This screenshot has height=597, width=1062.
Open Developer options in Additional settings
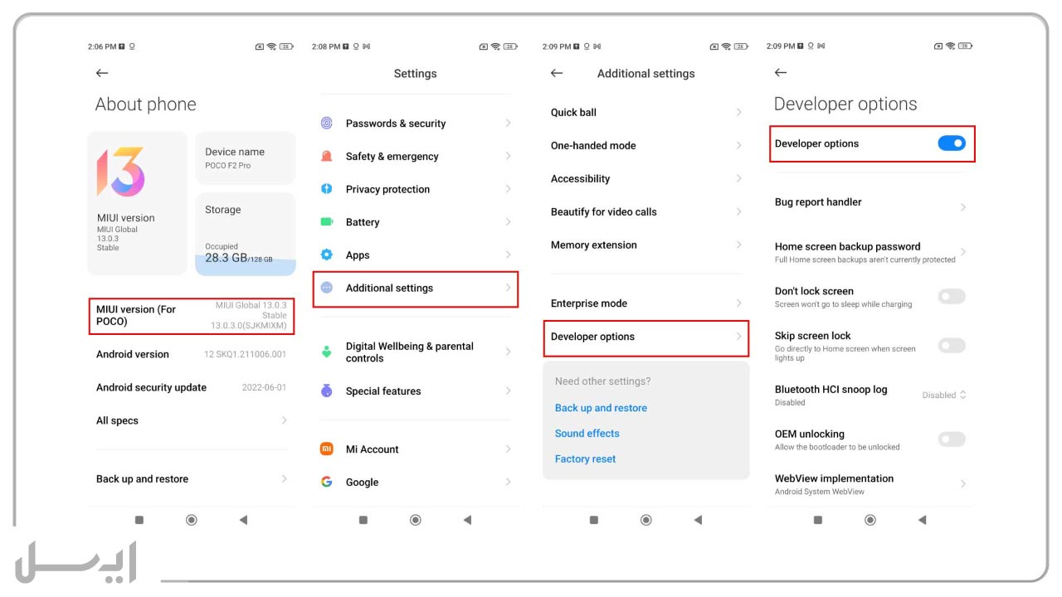click(646, 338)
